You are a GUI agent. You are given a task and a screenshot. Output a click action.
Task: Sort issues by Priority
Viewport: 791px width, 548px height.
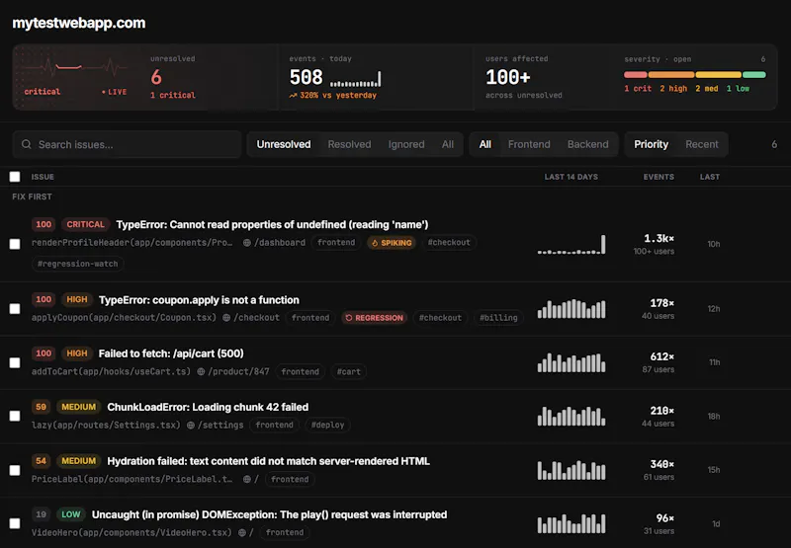[651, 144]
